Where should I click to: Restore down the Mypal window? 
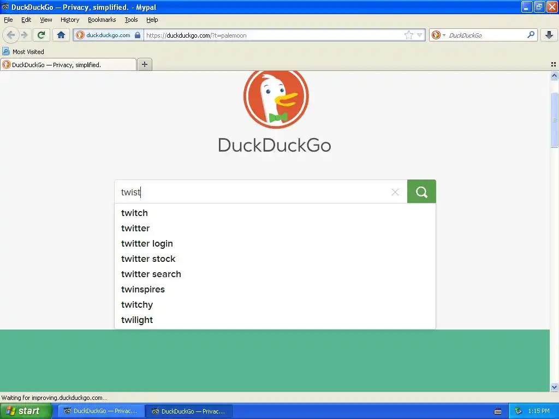pyautogui.click(x=539, y=7)
